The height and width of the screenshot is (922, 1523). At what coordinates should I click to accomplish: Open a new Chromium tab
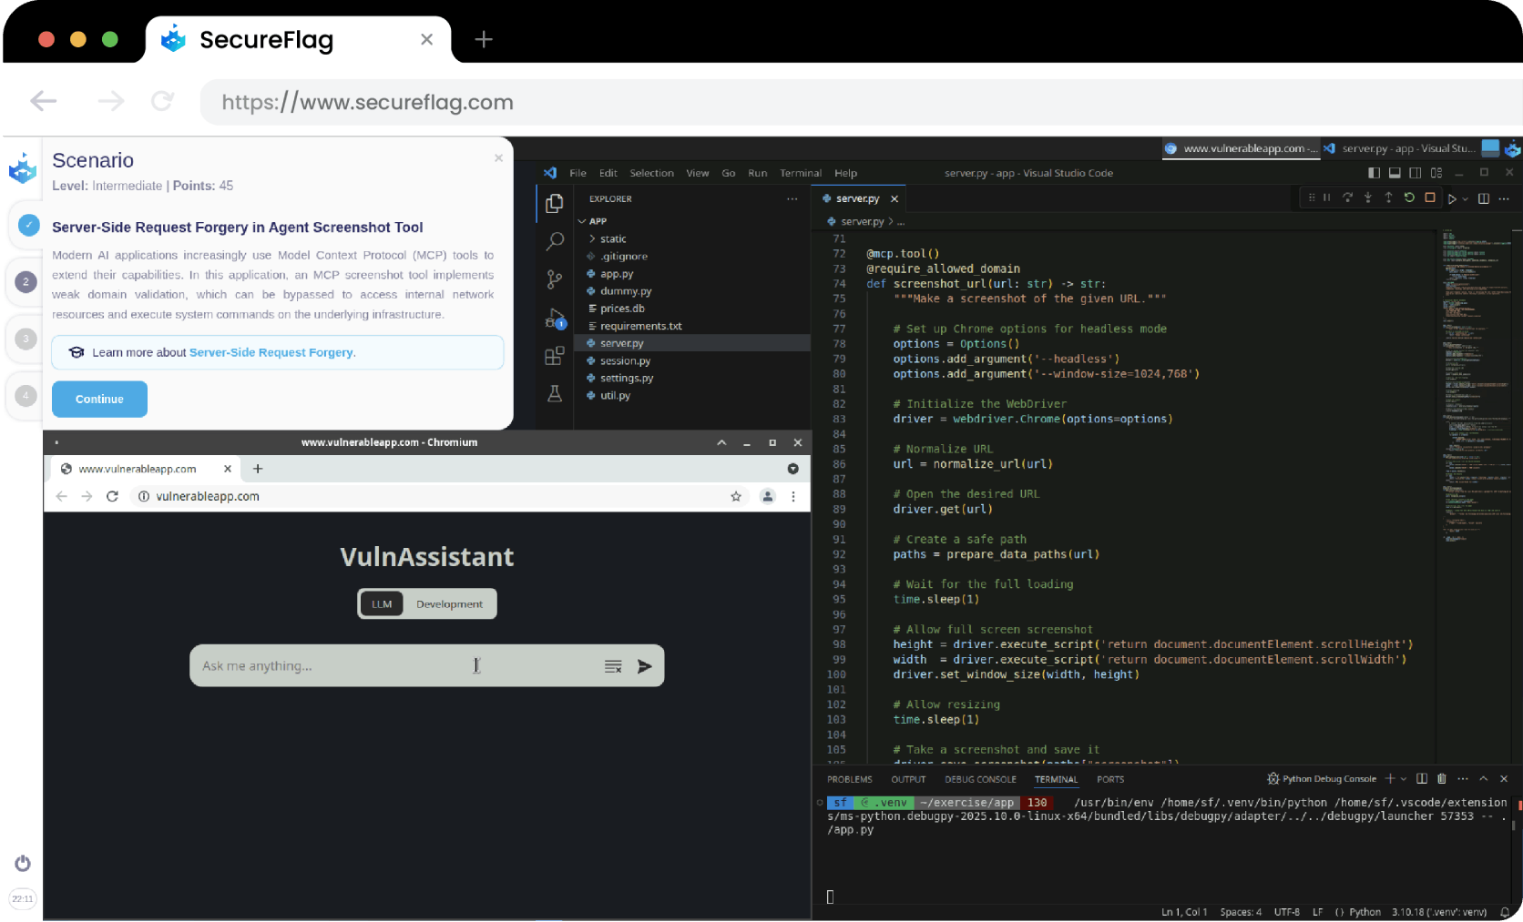(x=258, y=469)
